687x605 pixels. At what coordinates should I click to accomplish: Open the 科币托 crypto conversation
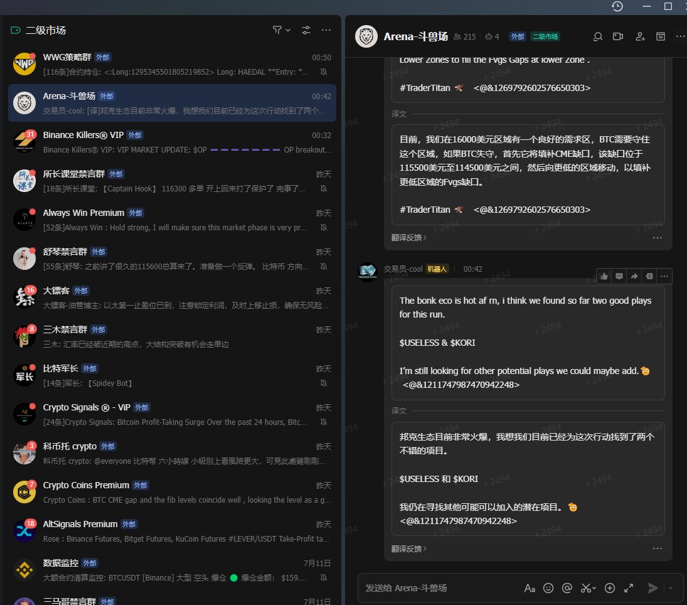click(172, 453)
